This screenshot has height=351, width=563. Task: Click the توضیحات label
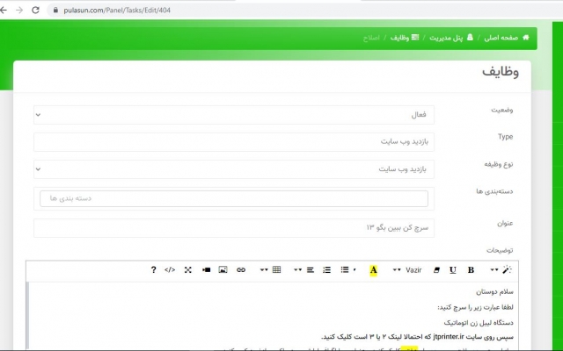pos(500,250)
